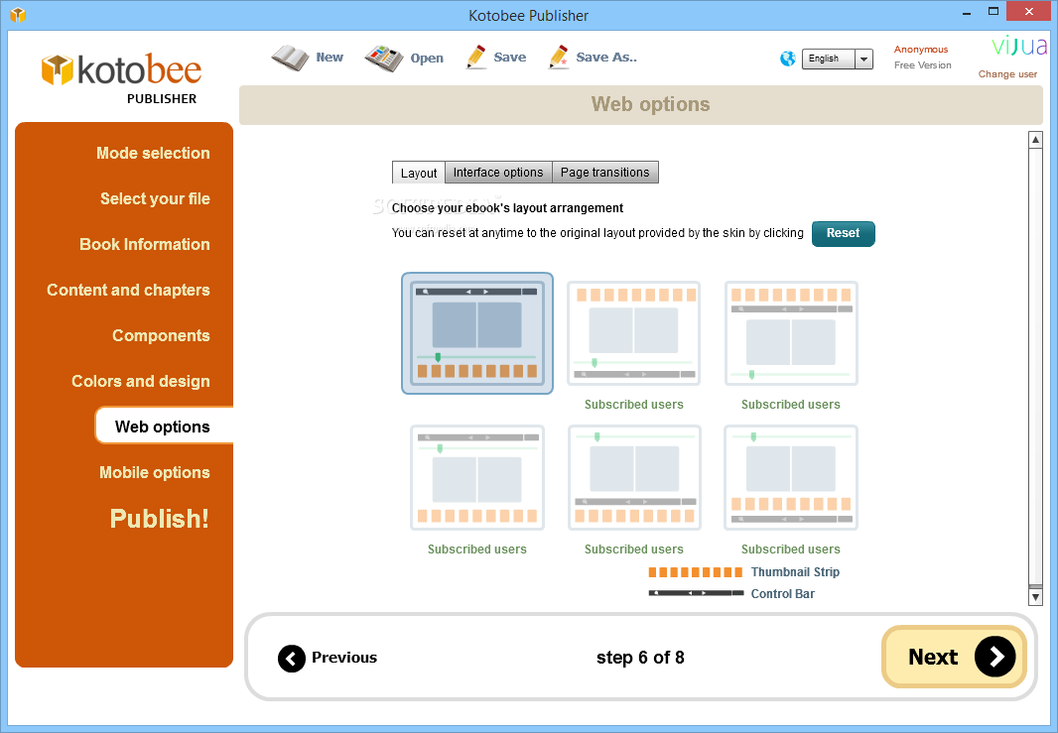Select layout with control bar on top, thumbnails bottom
1058x733 pixels.
[x=477, y=333]
